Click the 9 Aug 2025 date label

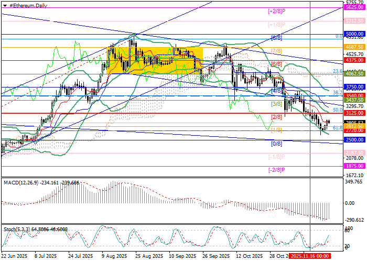[x=113, y=257]
